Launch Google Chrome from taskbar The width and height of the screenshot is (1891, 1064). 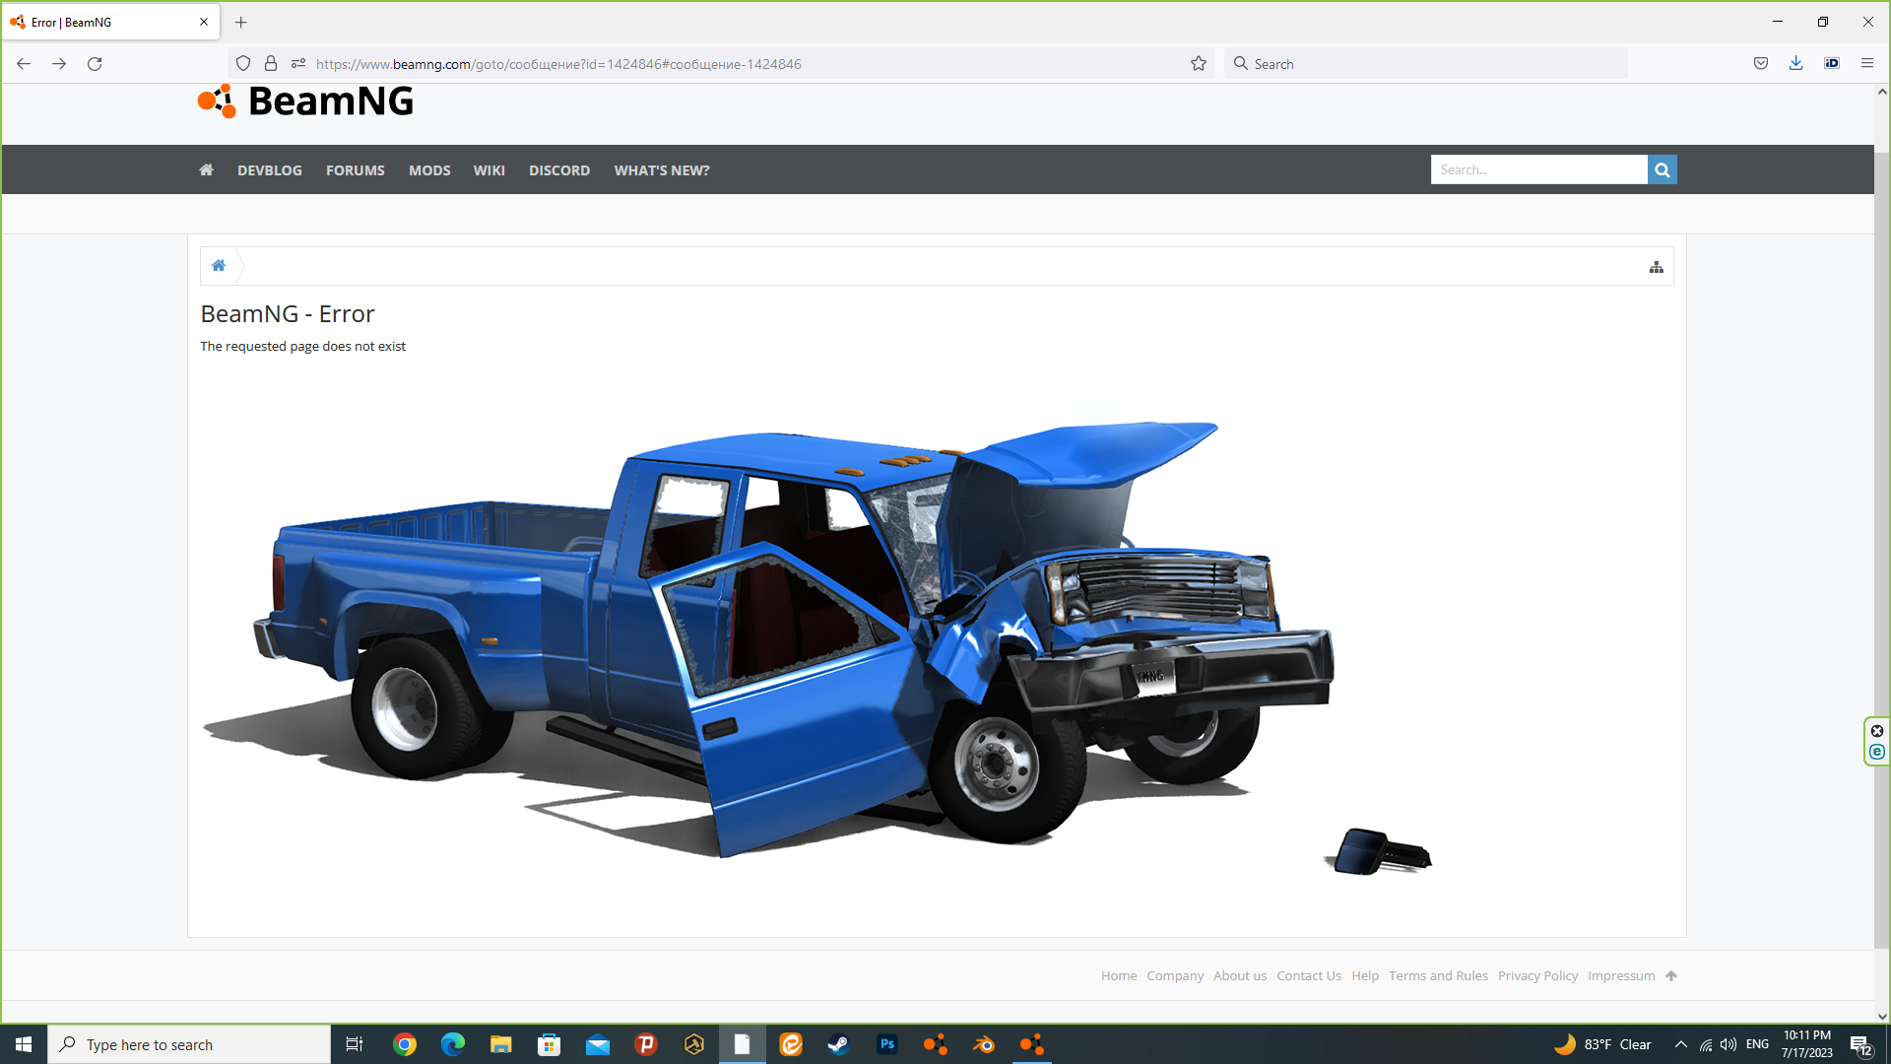click(x=405, y=1044)
